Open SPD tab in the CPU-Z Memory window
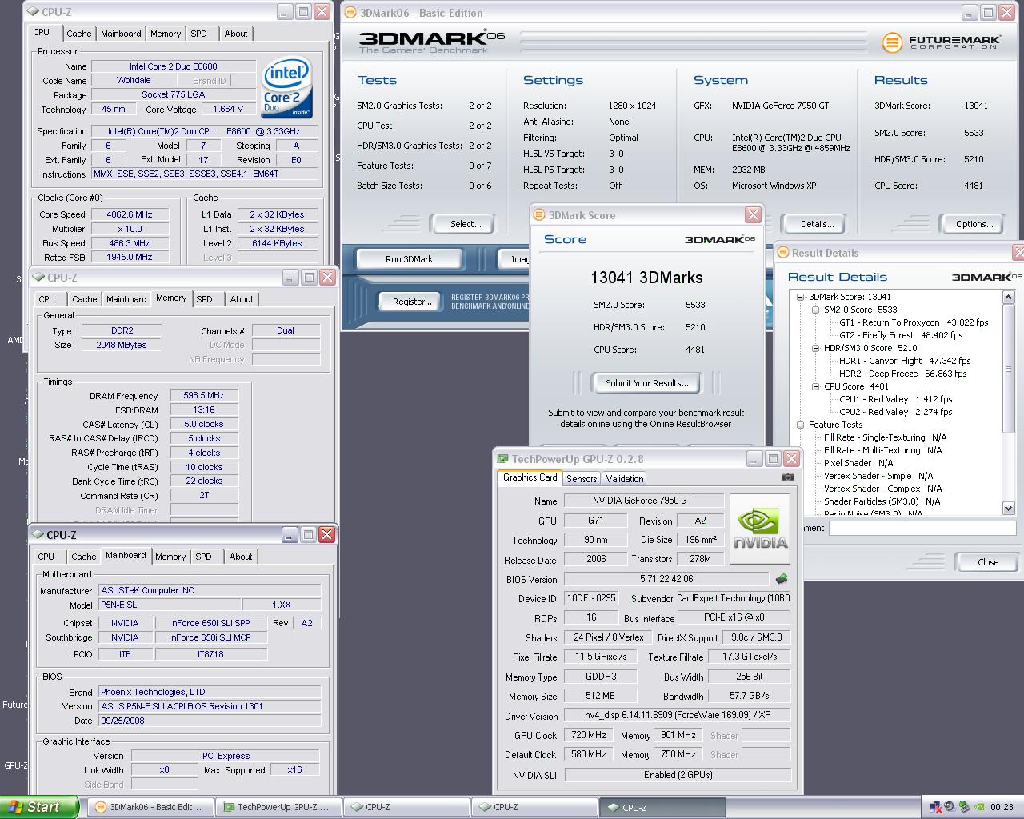The image size is (1024, 819). pyautogui.click(x=204, y=299)
